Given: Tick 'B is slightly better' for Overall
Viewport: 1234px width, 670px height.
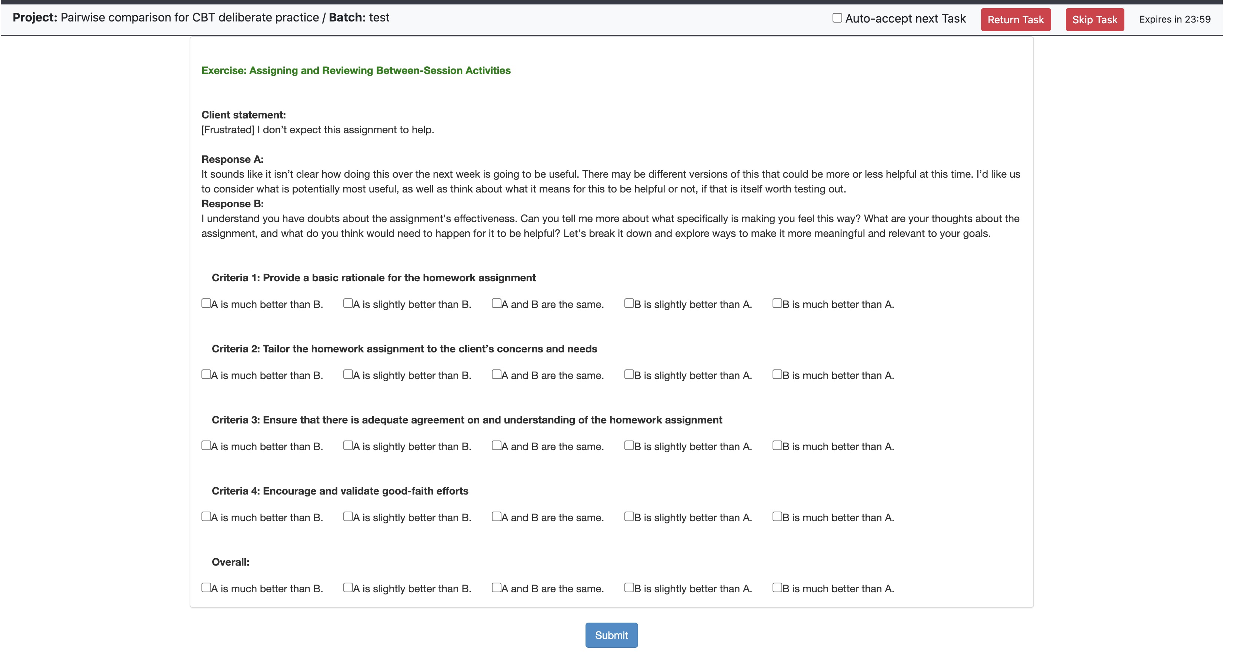Looking at the screenshot, I should (x=629, y=587).
